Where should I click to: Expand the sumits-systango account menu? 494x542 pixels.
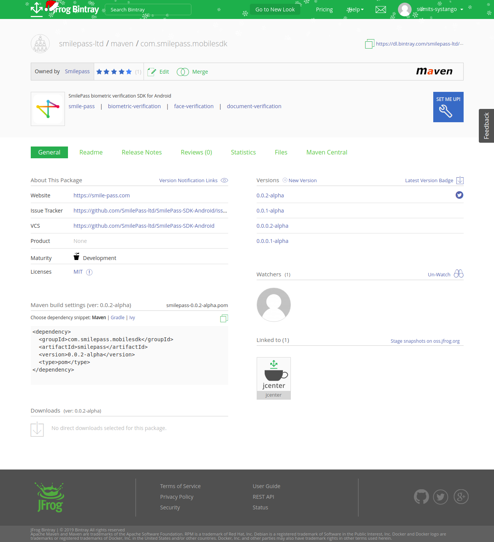click(440, 9)
